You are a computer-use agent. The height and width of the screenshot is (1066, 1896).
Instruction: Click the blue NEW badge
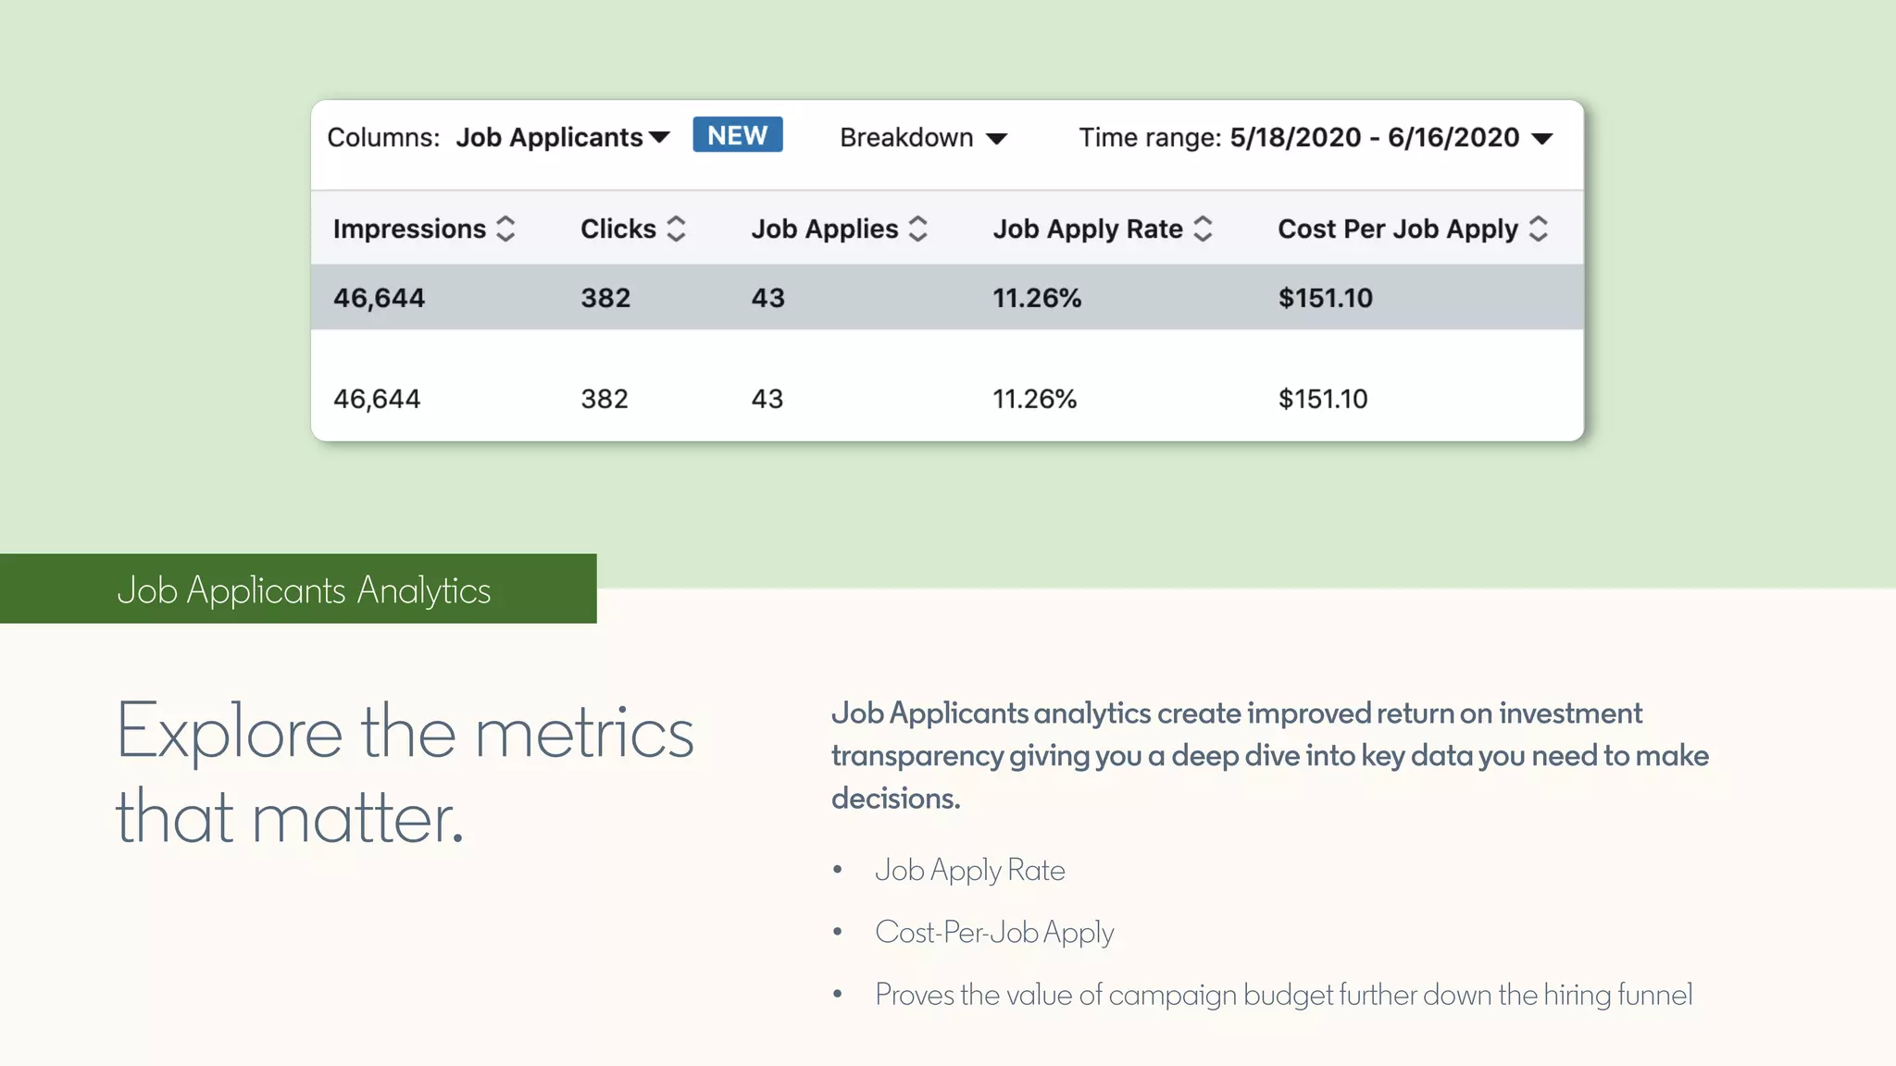(737, 135)
